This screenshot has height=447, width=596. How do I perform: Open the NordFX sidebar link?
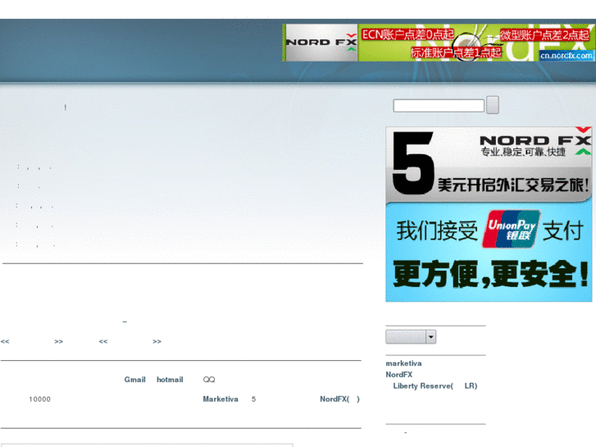pyautogui.click(x=399, y=375)
